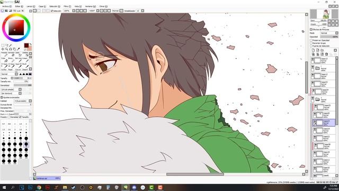Viewport: 339px width, 191px height.
Task: Enable pressure Densidad checkbox
Action: tap(9, 117)
